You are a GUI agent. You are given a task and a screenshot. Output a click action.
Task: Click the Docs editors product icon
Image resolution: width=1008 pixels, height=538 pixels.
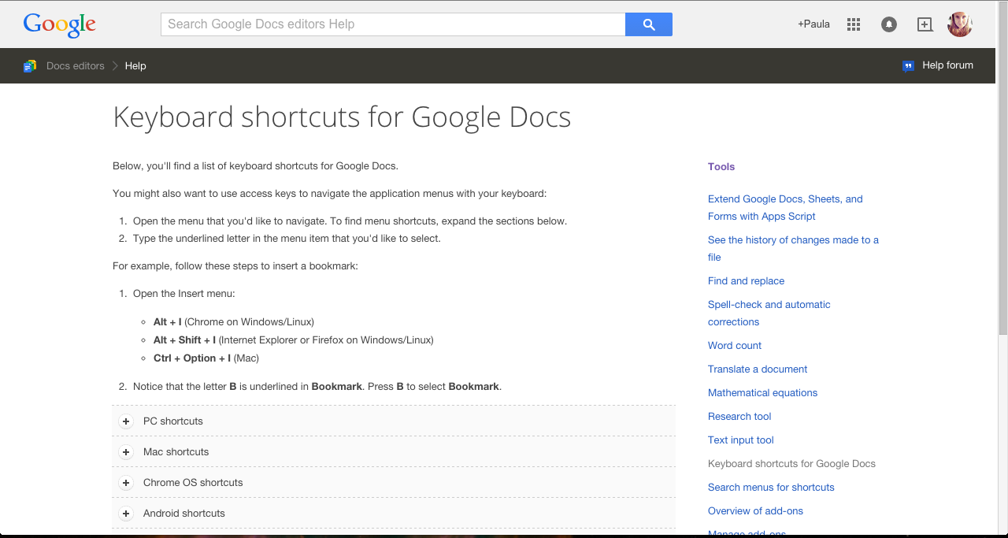[x=30, y=66]
